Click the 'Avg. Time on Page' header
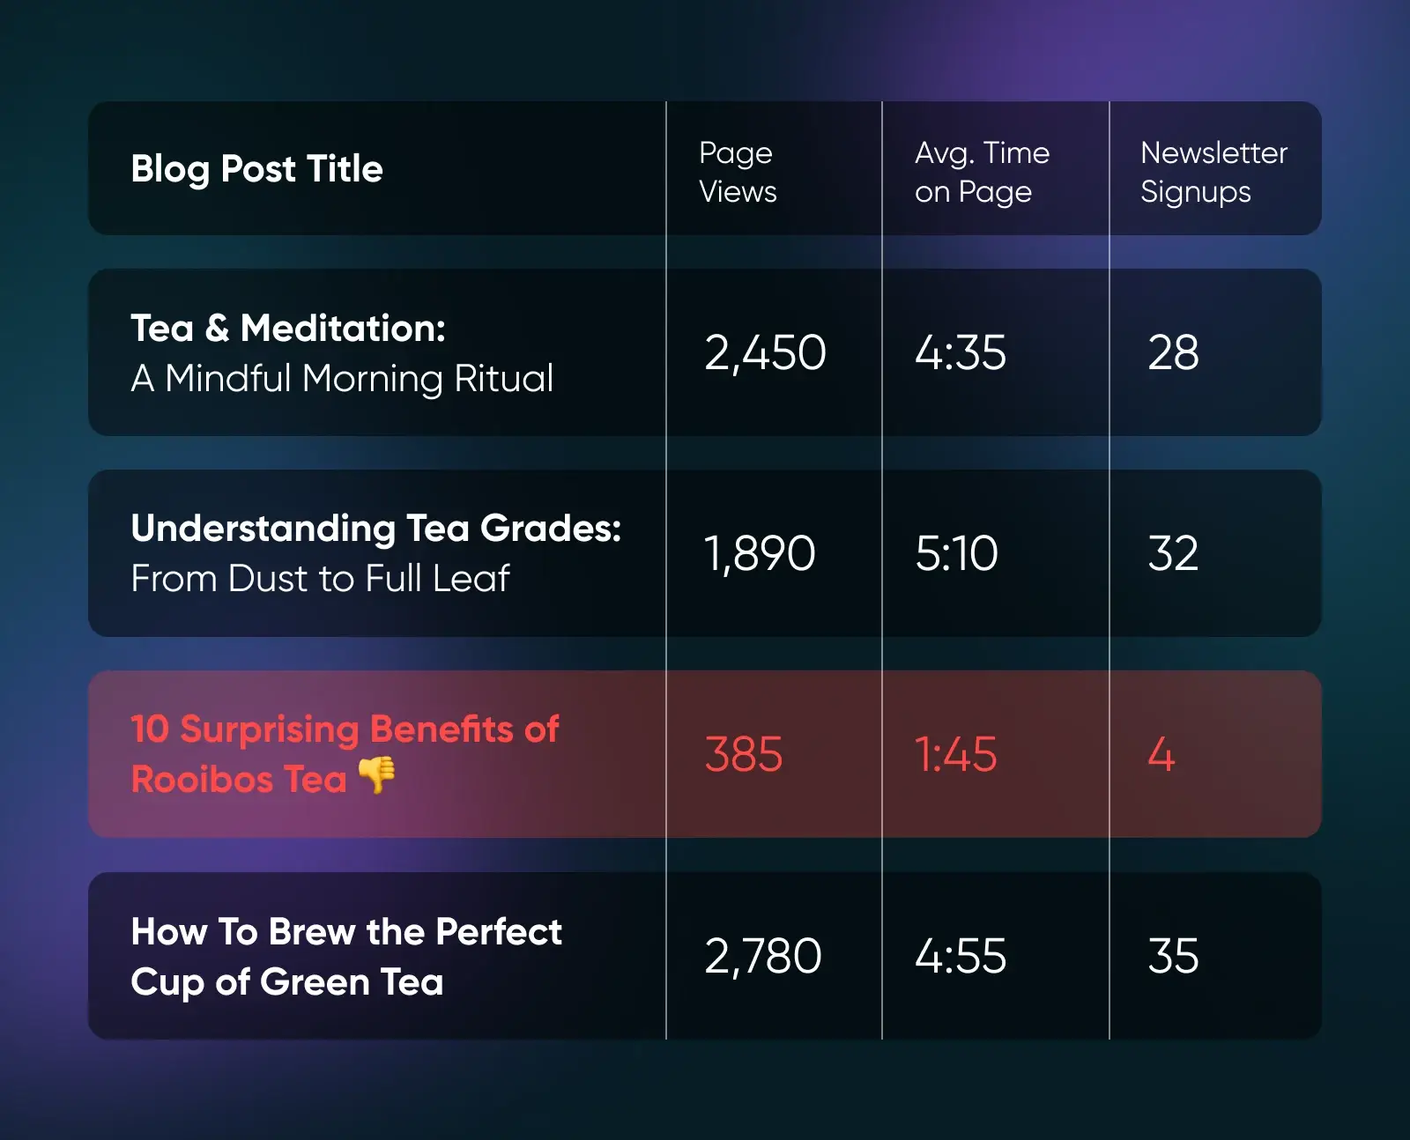The width and height of the screenshot is (1410, 1140). pyautogui.click(x=982, y=172)
